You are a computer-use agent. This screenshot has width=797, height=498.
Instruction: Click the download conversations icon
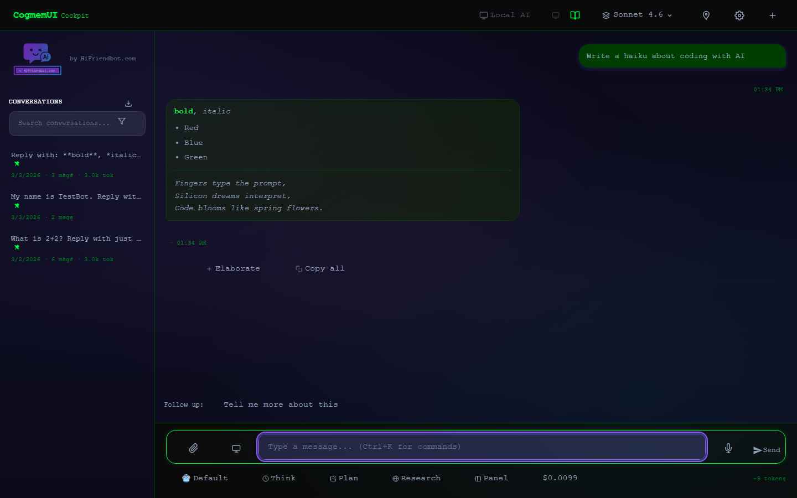(x=128, y=103)
